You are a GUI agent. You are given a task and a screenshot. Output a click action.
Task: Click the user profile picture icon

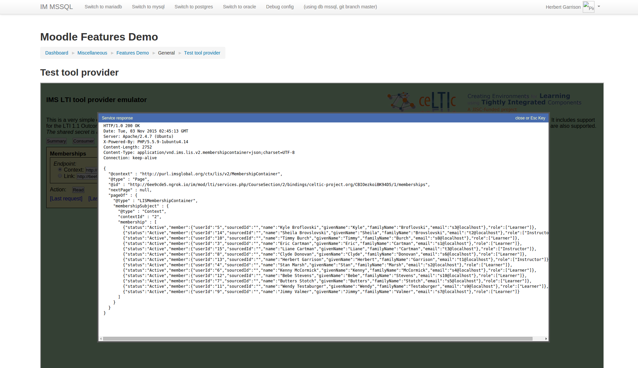588,7
